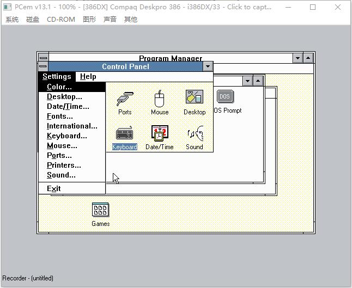Maximize the inner group window
The height and width of the screenshot is (288, 352).
click(258, 81)
